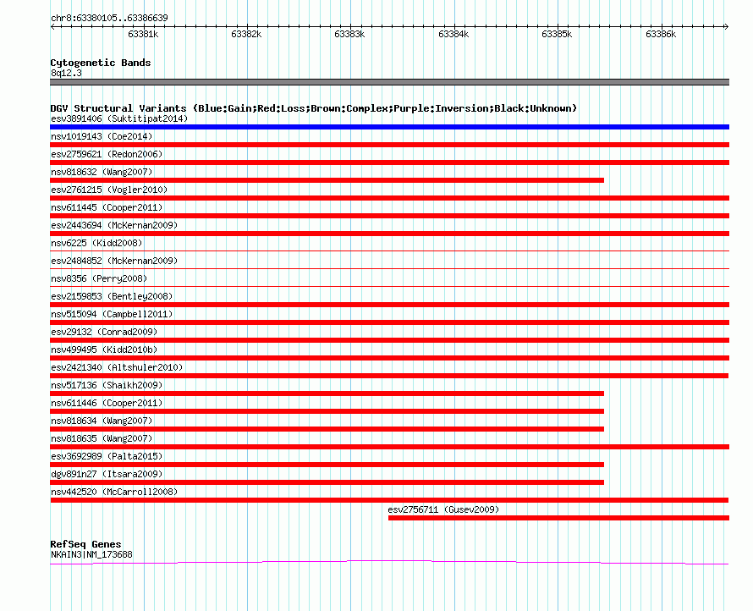
Task: Select nsv611446 (Cooper2011) label
Action: [107, 403]
